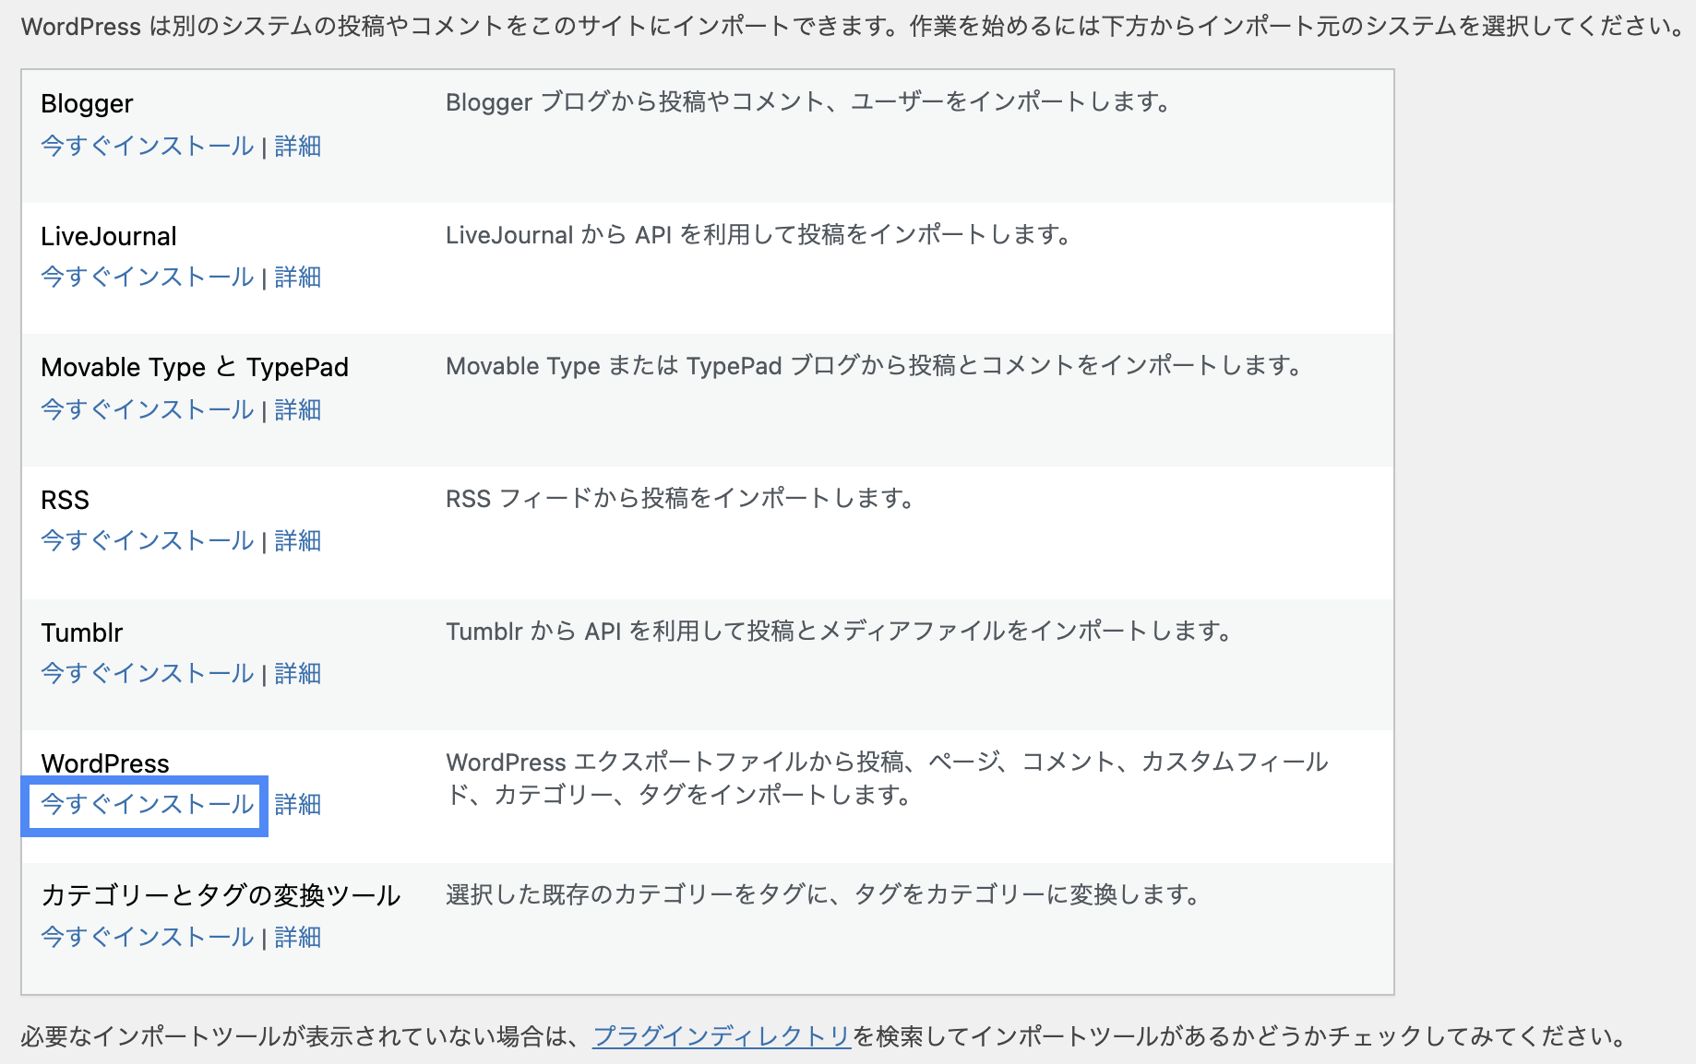Open details for カテゴリーとタグの変換ツール
Viewport: 1696px width, 1064px height.
pos(297,937)
